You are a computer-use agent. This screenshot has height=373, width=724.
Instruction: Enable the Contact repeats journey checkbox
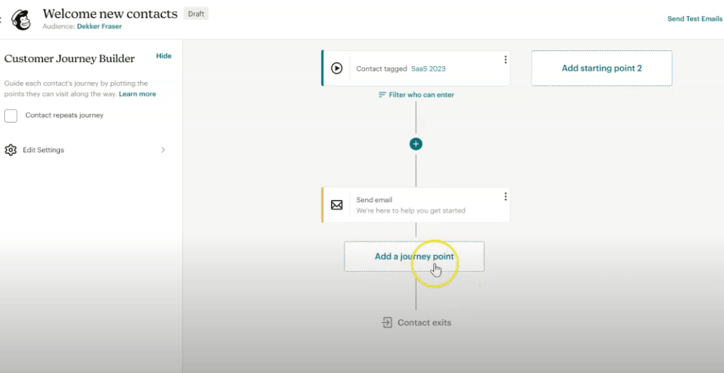(11, 116)
